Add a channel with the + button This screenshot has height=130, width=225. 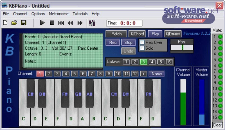click(x=143, y=74)
